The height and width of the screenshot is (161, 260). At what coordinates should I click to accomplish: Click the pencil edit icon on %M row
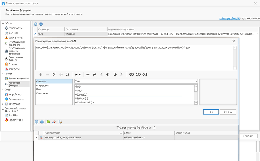(35, 34)
